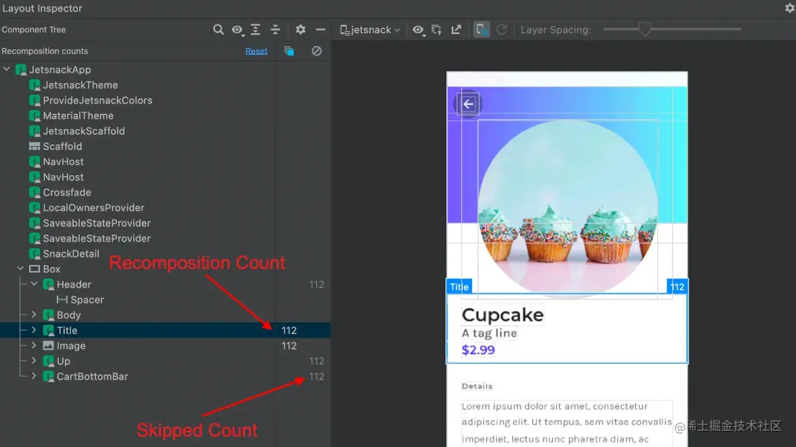
Task: Open the jetsnack process dropdown
Action: tap(370, 30)
